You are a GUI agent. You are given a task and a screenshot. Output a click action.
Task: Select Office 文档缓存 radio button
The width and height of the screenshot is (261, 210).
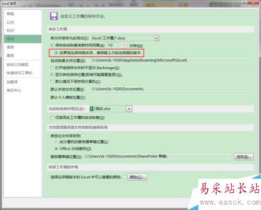pos(56,149)
